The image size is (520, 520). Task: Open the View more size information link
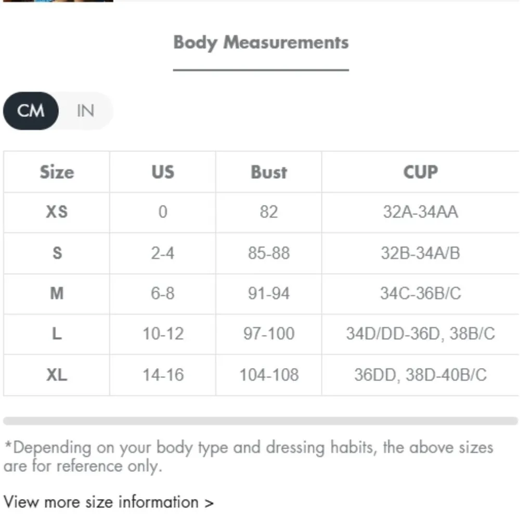[x=109, y=502]
